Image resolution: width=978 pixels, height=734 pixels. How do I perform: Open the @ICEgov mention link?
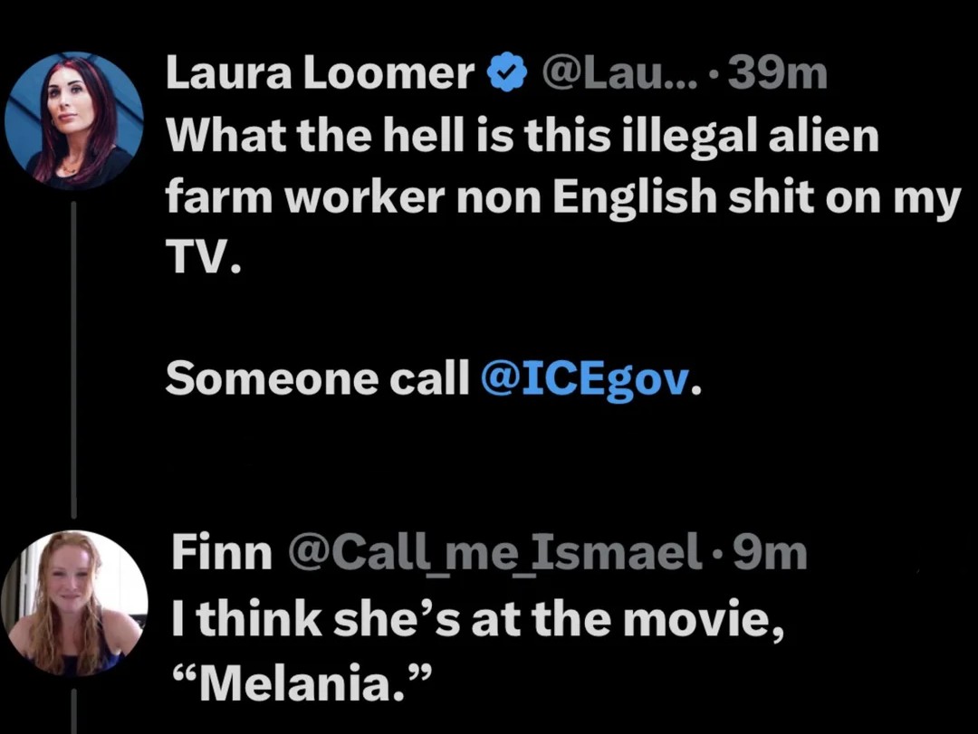(x=584, y=380)
